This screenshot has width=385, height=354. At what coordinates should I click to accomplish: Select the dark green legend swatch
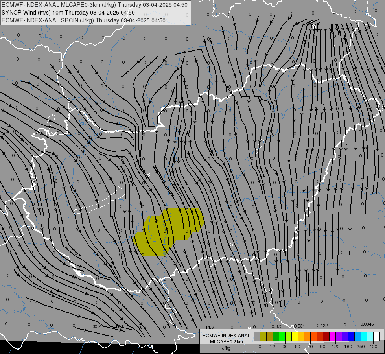coord(276,336)
